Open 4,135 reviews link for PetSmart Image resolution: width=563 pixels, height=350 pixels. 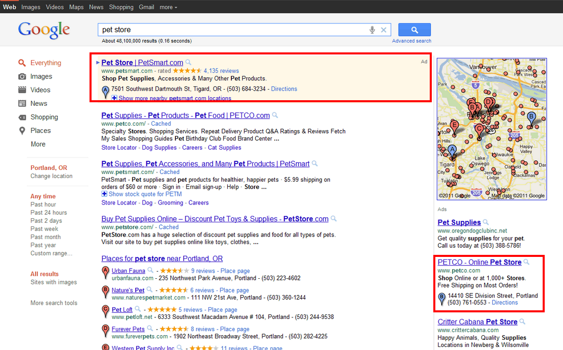coord(221,71)
